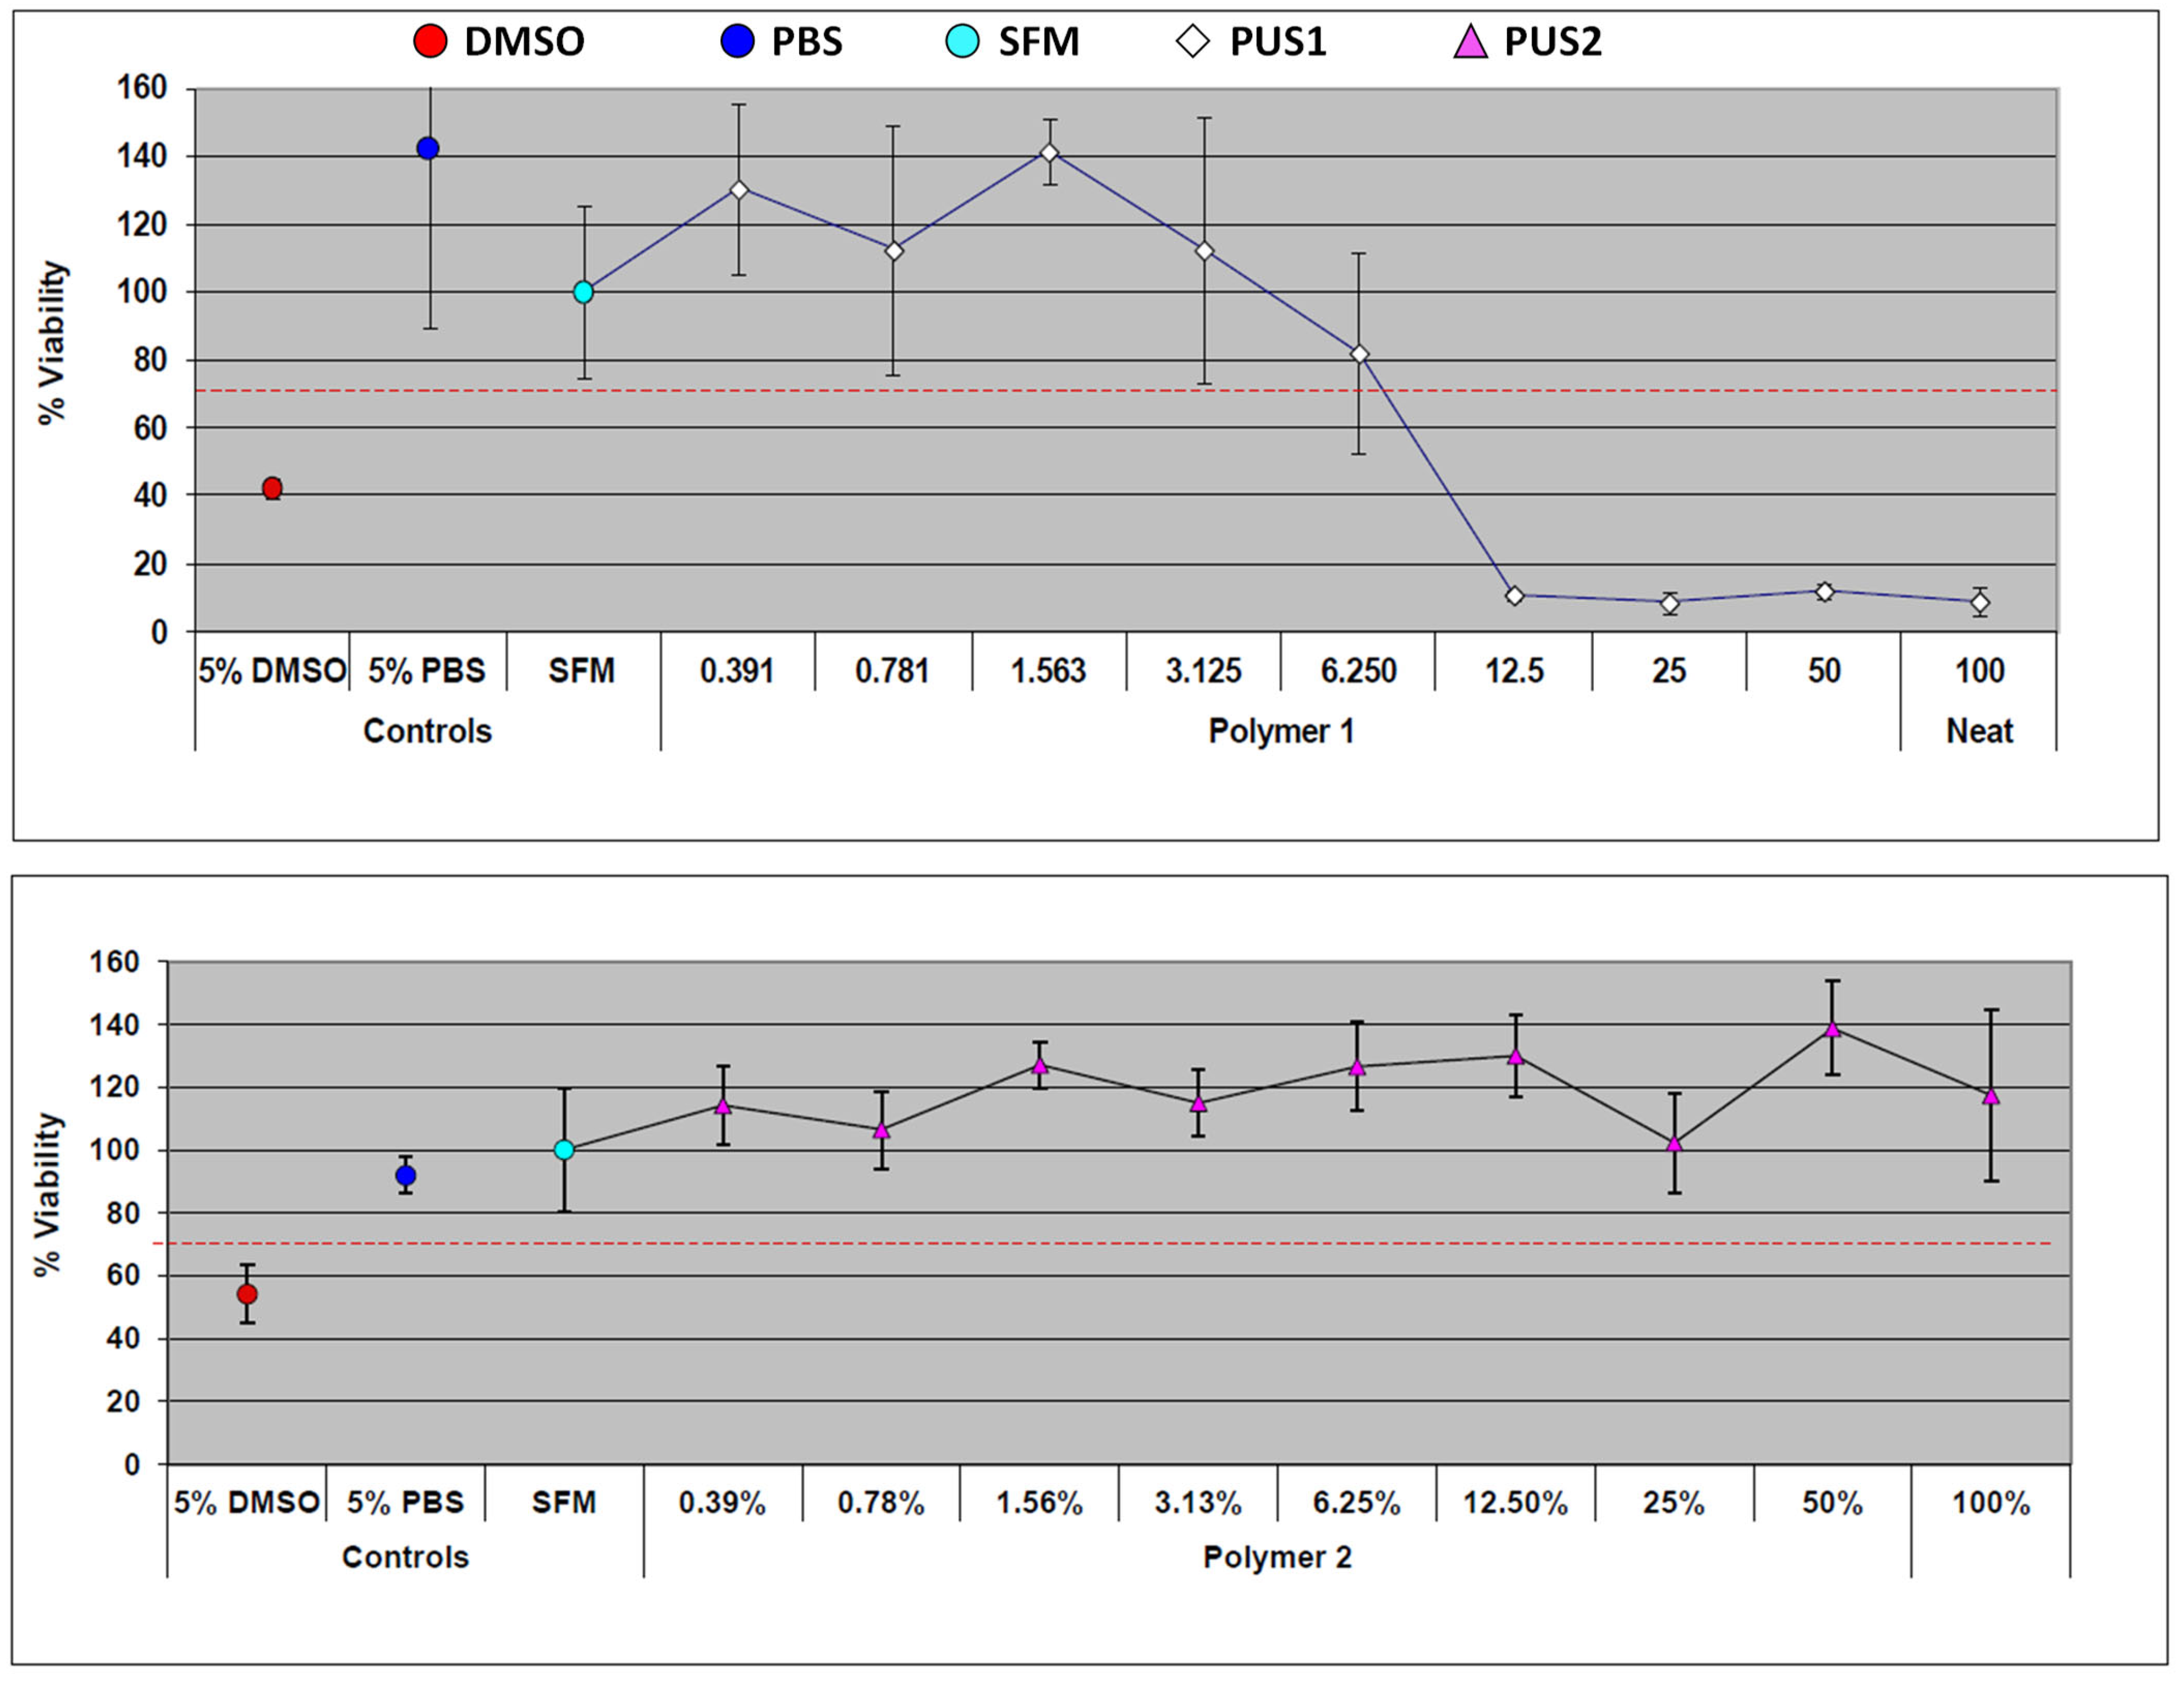Click PUS1 diamond at 1.563 concentration
This screenshot has width=2184, height=1687.
pos(1049,153)
